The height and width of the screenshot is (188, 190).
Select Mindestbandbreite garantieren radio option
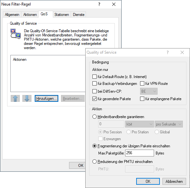point(94,117)
